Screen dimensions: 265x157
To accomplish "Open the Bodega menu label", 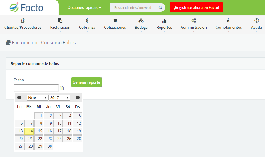I will [141, 27].
